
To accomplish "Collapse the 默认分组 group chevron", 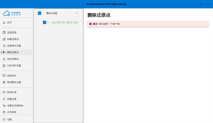I will pyautogui.click(x=77, y=13).
